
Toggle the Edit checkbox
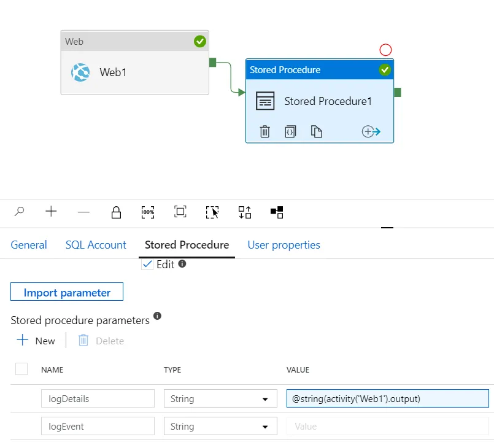pos(147,264)
